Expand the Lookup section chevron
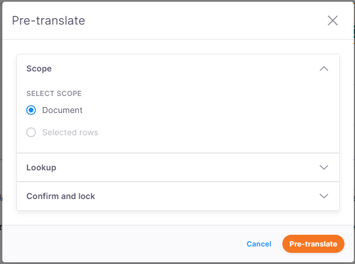 click(x=324, y=167)
